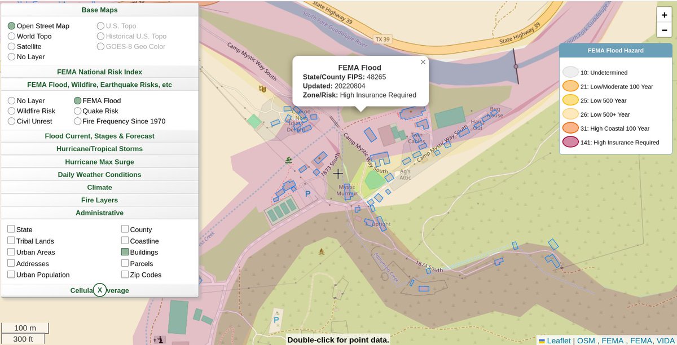Click the Administrative section header
The image size is (677, 345).
click(99, 213)
